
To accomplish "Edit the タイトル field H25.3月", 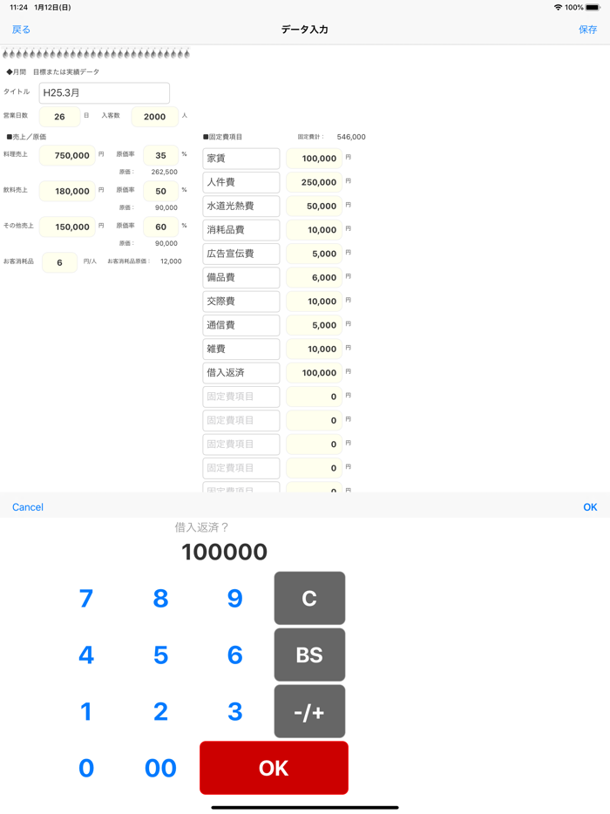I will pos(105,93).
